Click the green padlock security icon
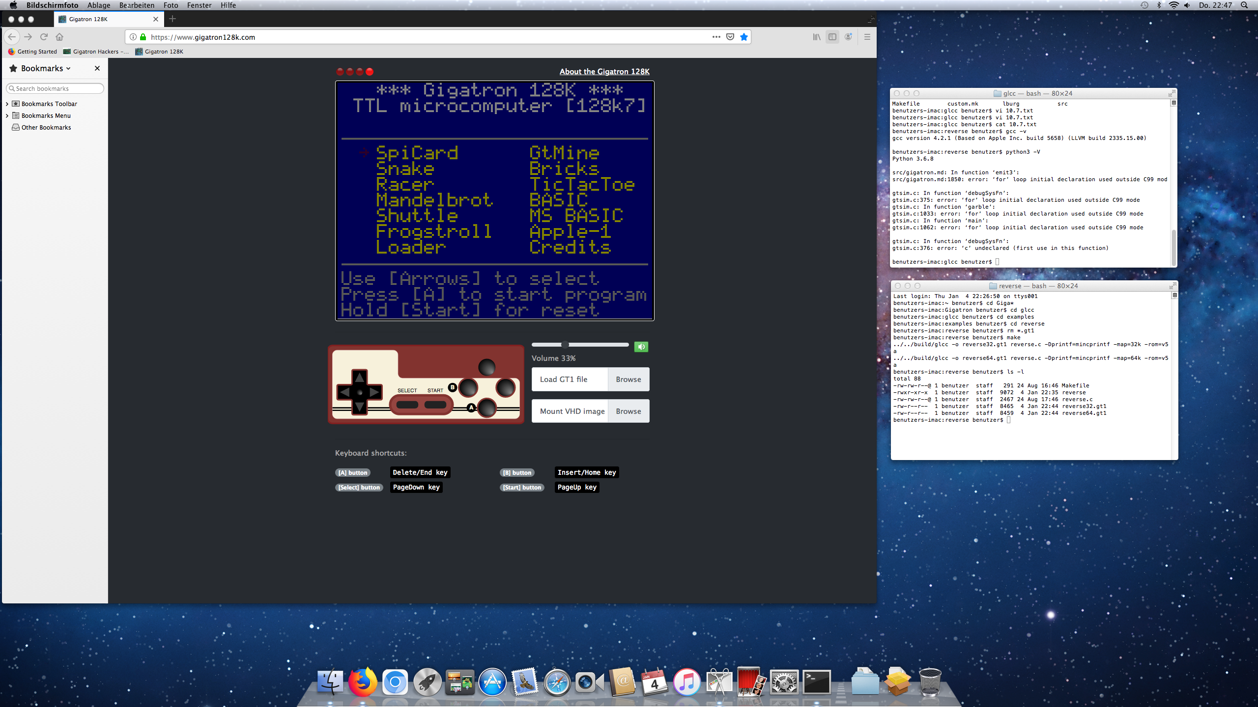 coord(143,37)
